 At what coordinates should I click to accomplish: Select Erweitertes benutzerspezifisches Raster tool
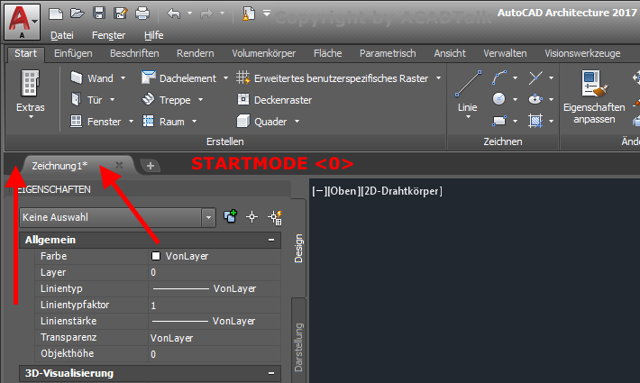(333, 78)
